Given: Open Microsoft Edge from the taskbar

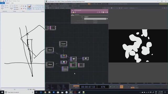Looking at the screenshot, I should (41, 92).
